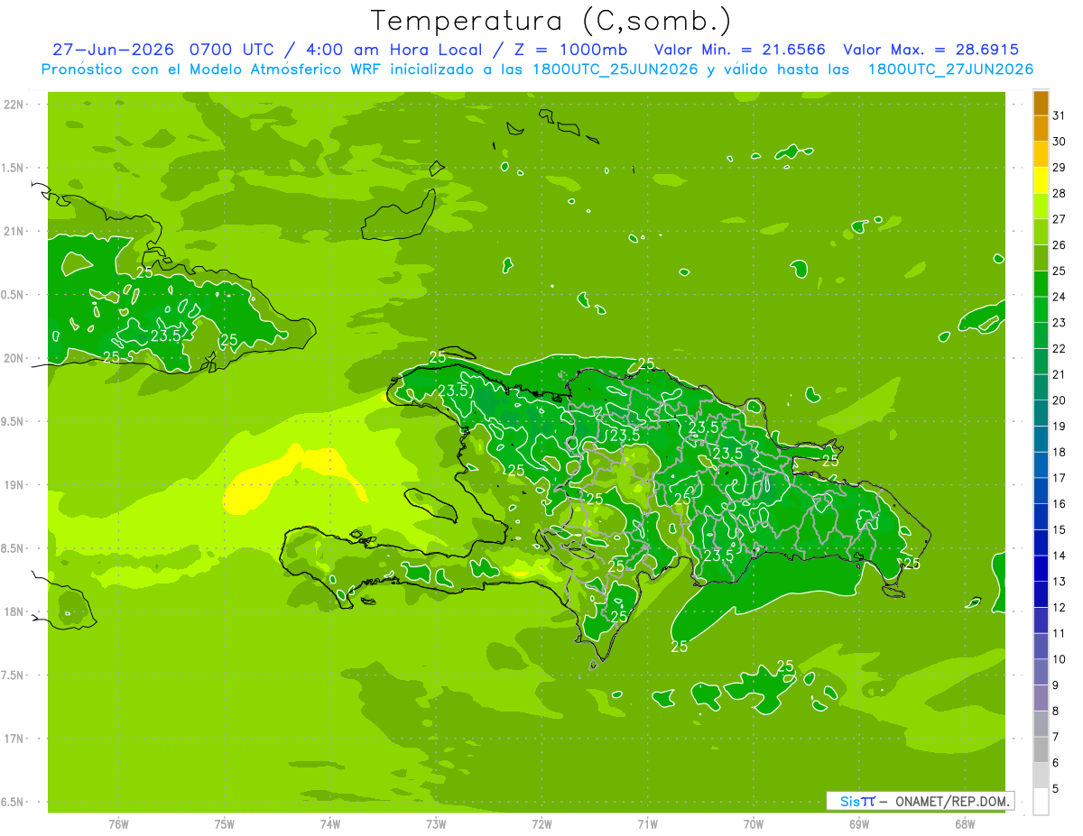
Task: Click the blue swatch between 14 and 15
Action: pyautogui.click(x=1041, y=543)
